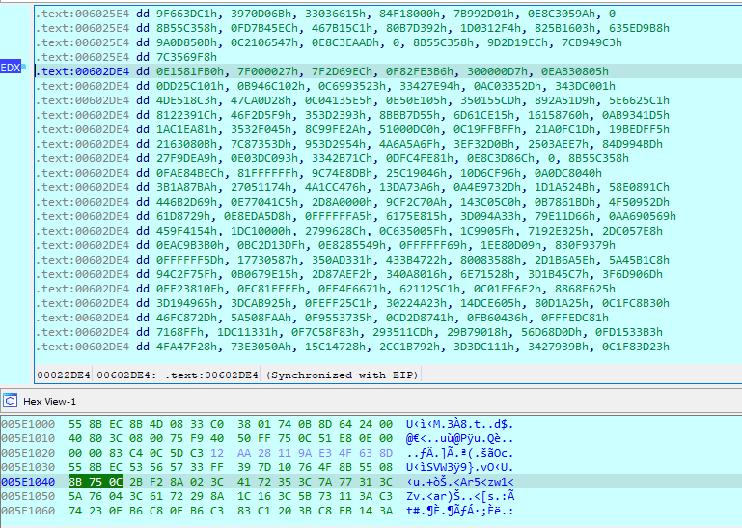Click the ASCII text '‹u.+òŠ.<Ar5<zw1<'
The height and width of the screenshot is (528, 742).
(x=459, y=482)
